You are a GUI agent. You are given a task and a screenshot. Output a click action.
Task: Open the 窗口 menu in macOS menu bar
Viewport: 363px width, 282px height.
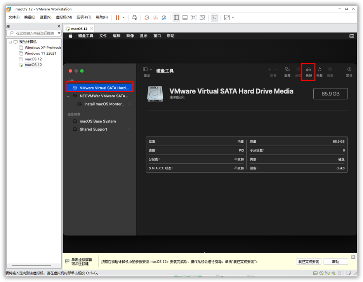click(x=157, y=36)
